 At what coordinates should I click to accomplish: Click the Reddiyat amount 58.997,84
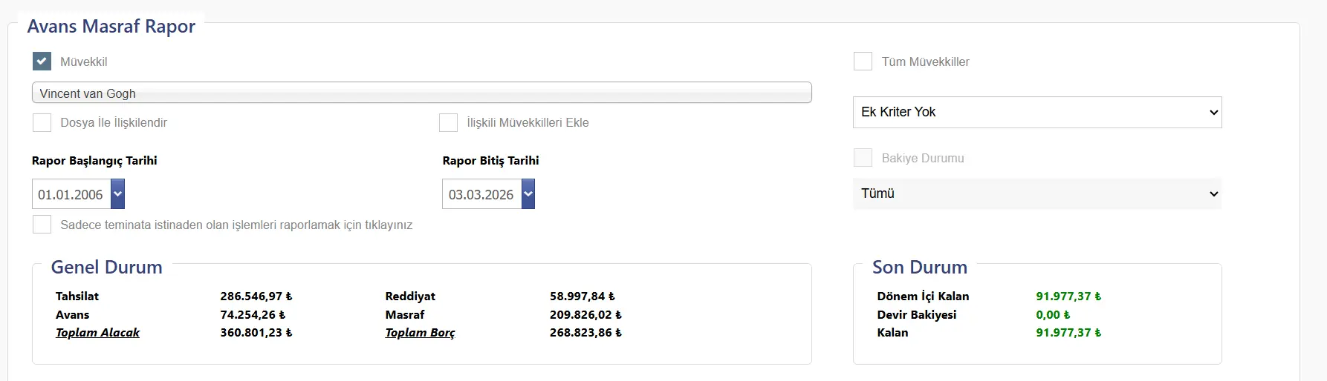(582, 296)
